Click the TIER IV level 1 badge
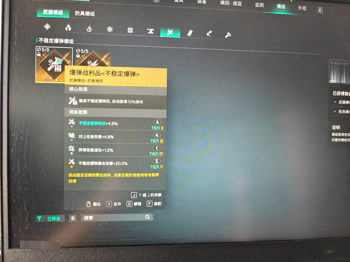This screenshot has height=262, width=350. point(157,150)
